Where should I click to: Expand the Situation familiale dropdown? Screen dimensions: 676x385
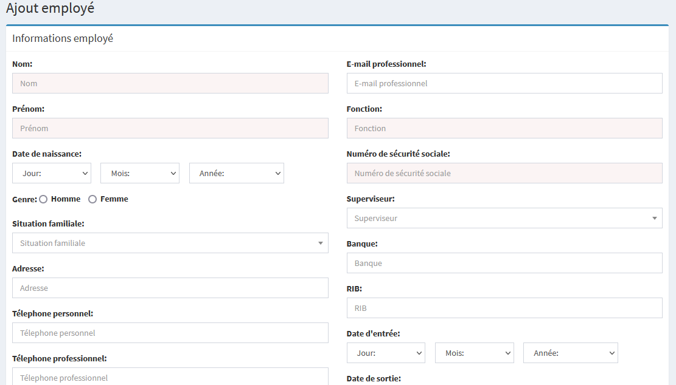(170, 243)
